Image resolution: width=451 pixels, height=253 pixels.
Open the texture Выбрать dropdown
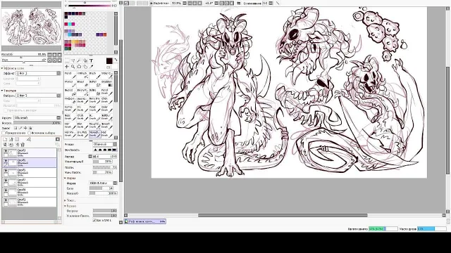[39, 96]
